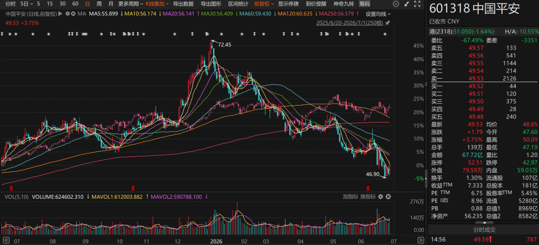Open the MA indicator settings gear
The width and height of the screenshot is (539, 245).
[x=67, y=14]
